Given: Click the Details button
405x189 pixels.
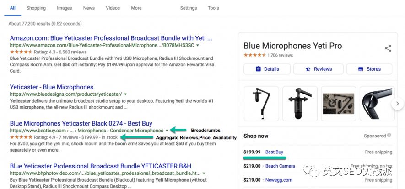Looking at the screenshot, I should click(267, 69).
